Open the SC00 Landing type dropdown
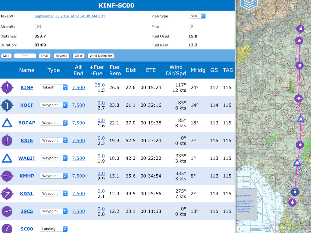Image resolution: width=311 pixels, height=233 pixels. pos(54,229)
